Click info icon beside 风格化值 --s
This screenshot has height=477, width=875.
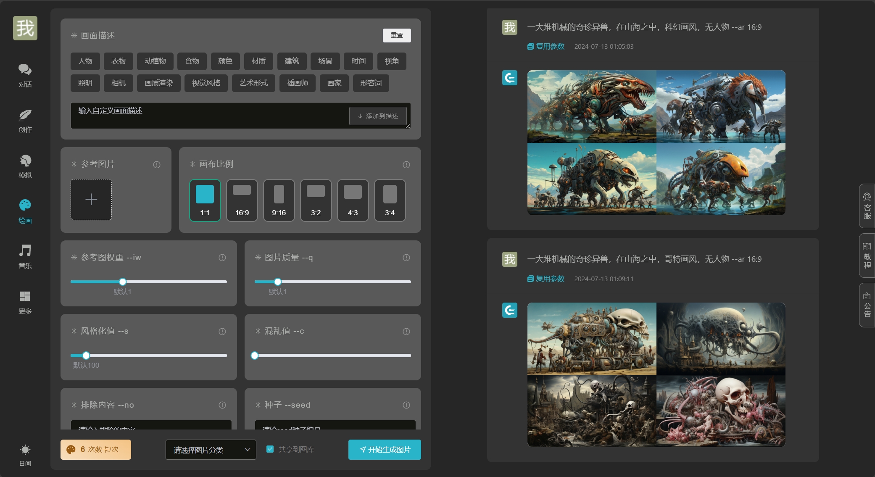222,332
